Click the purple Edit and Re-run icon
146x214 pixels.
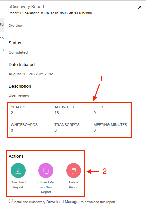tap(46, 171)
